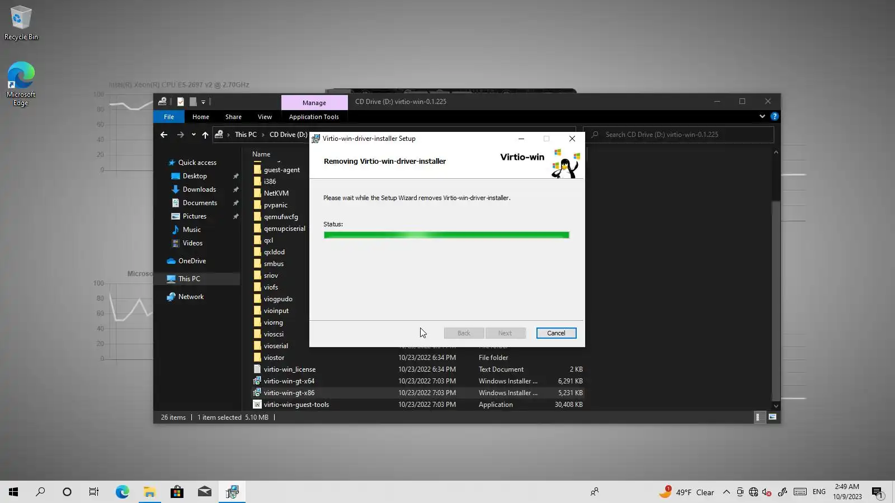Open the File tab in Explorer
Screen dimensions: 895x503
(x=169, y=117)
